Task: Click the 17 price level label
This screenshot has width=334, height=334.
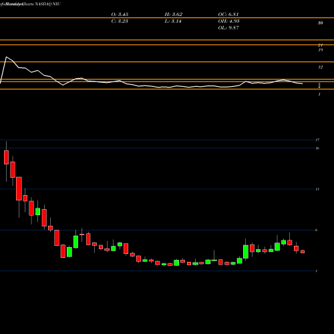Action: coord(317,140)
